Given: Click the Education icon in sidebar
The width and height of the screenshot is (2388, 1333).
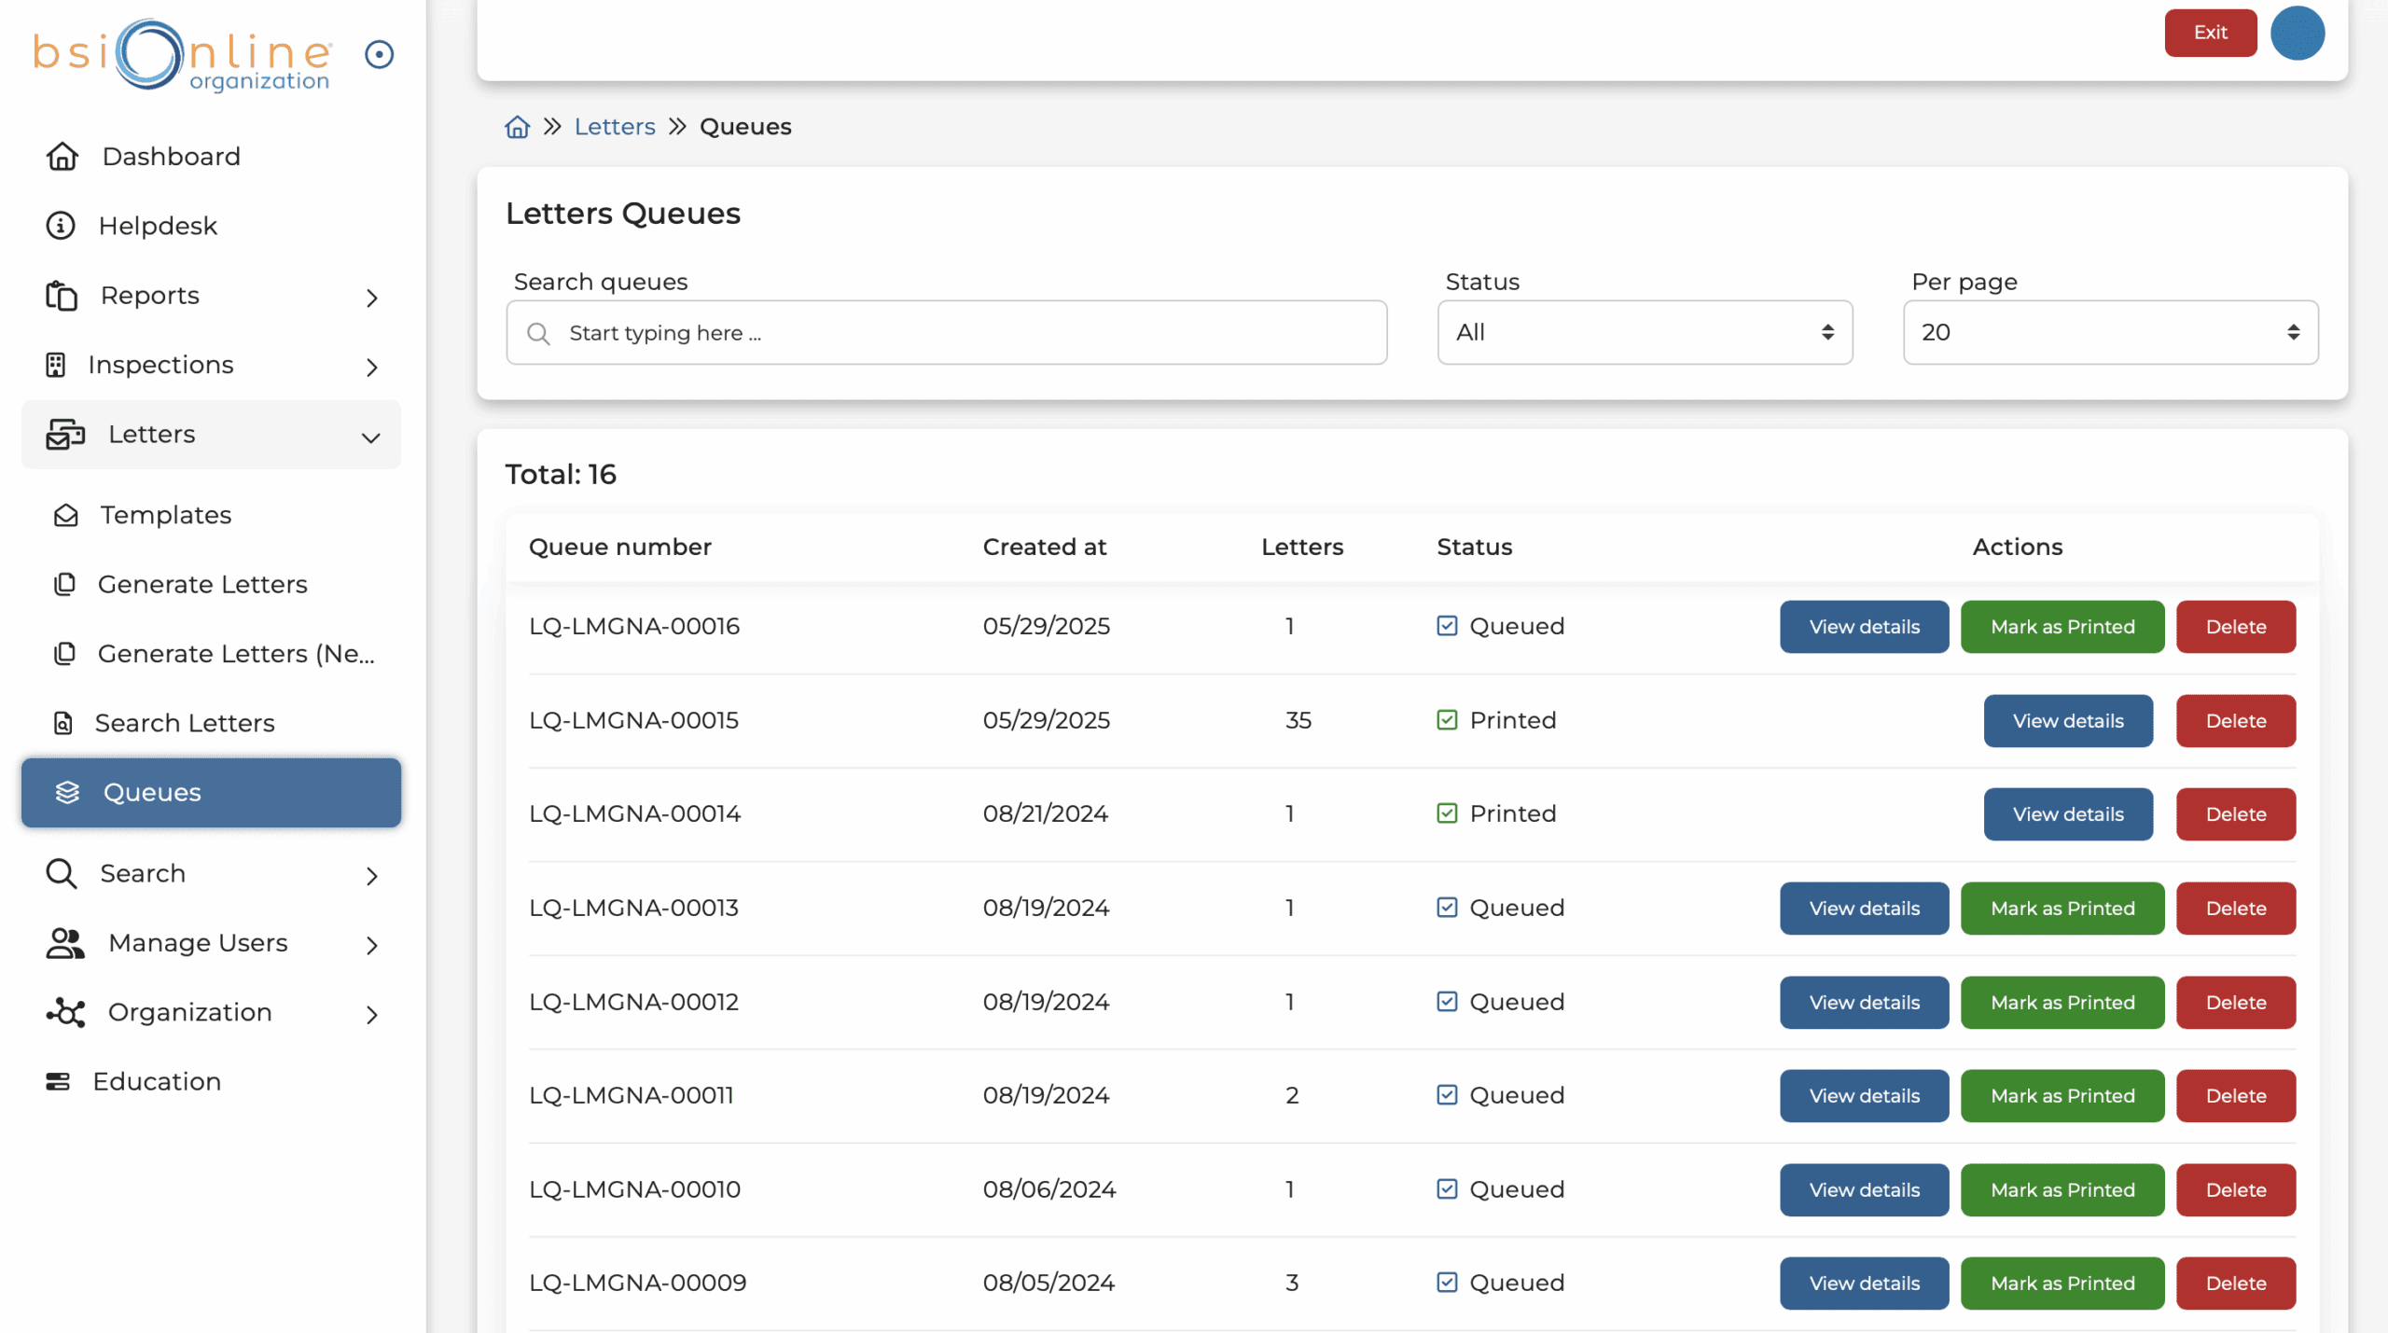Looking at the screenshot, I should 58,1081.
